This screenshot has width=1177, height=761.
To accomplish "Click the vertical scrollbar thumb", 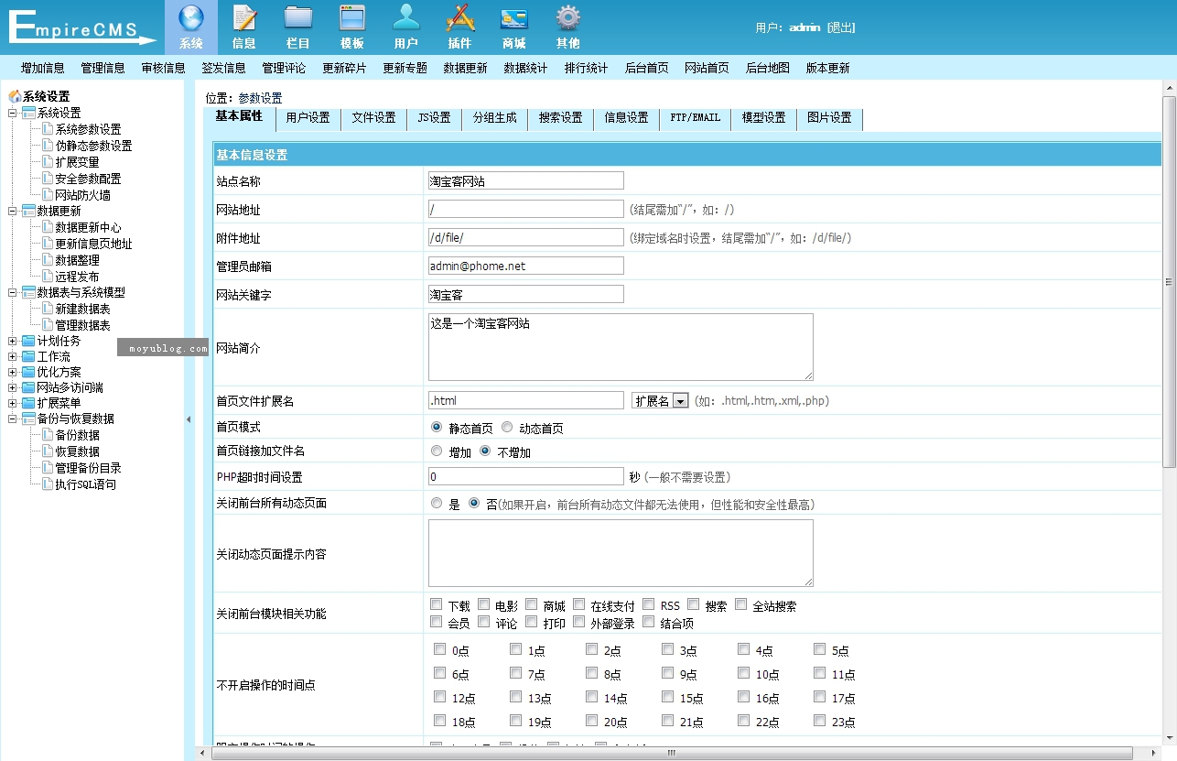I will (1169, 282).
